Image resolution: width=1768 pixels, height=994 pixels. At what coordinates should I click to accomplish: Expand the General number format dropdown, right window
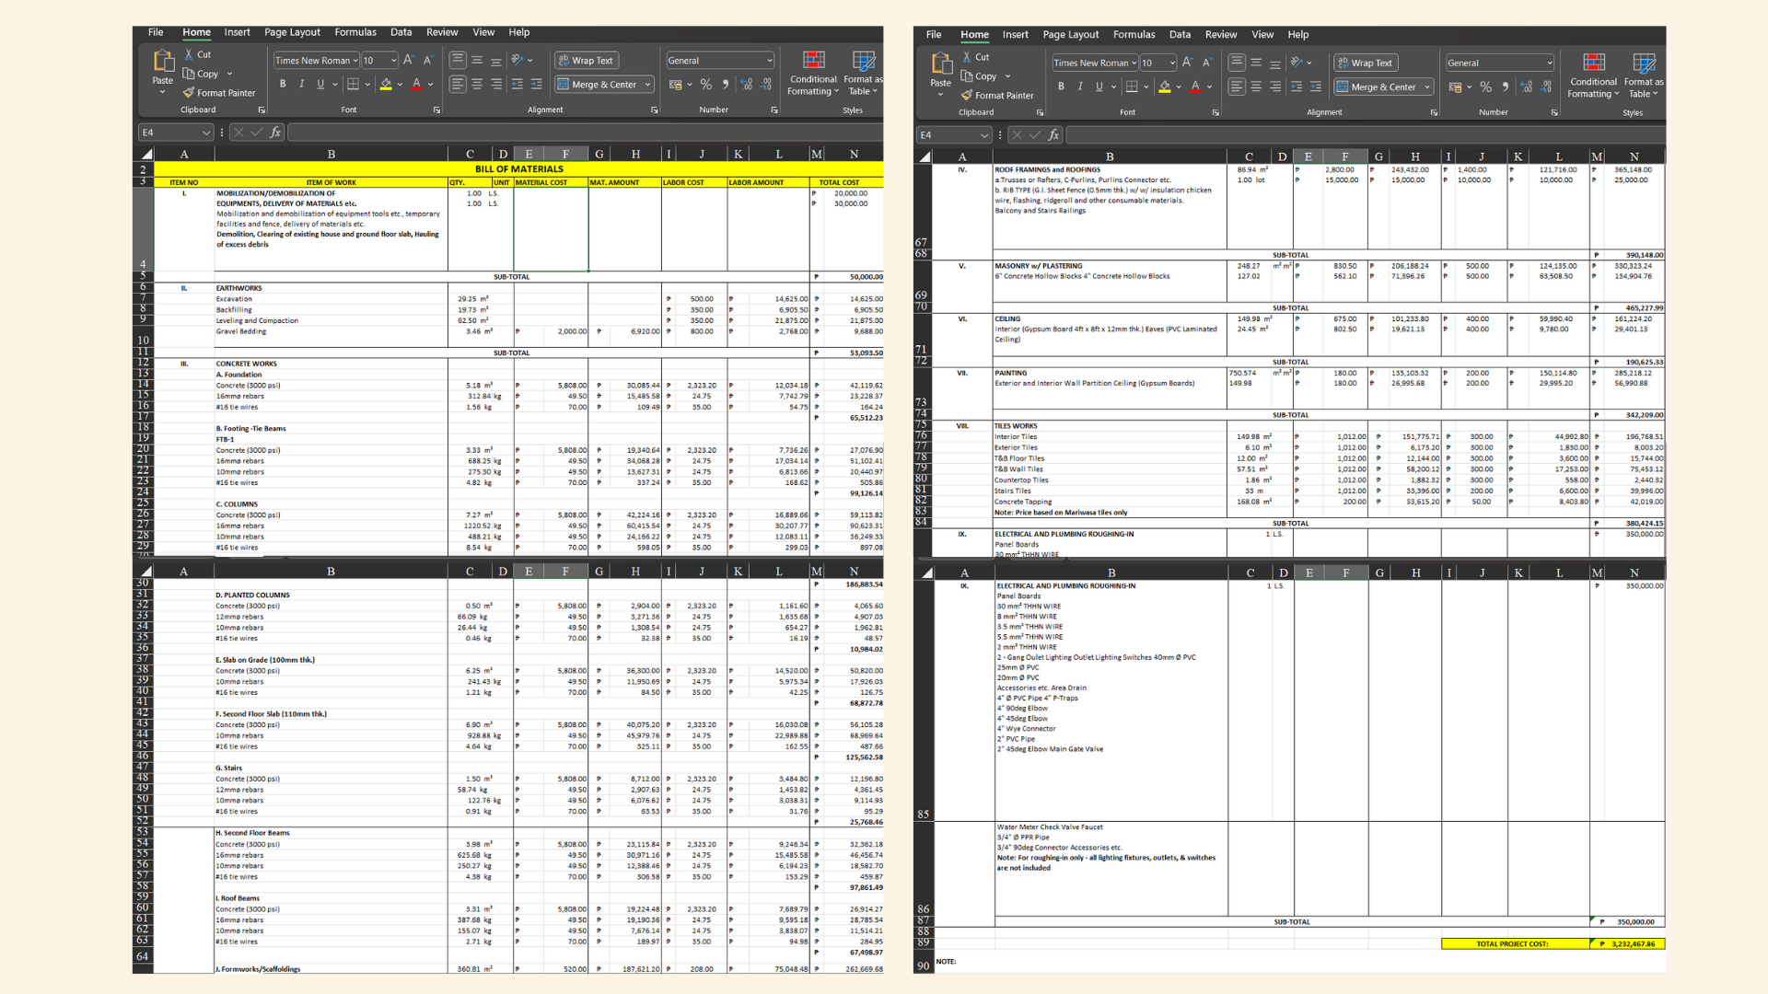pos(1550,64)
